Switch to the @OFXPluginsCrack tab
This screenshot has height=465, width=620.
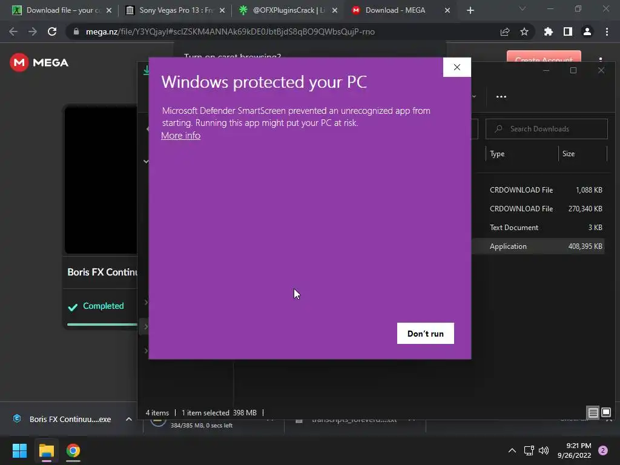click(x=288, y=10)
